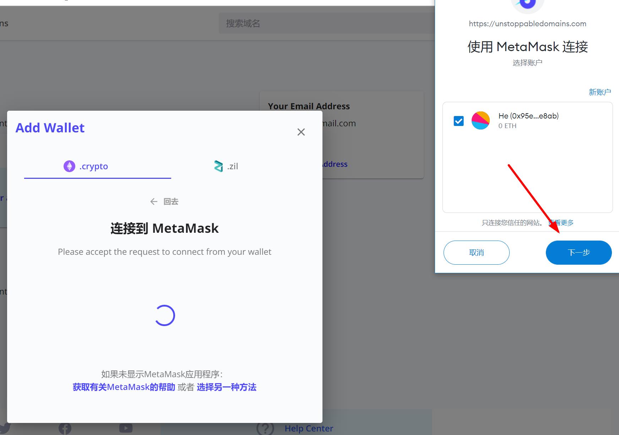The width and height of the screenshot is (619, 435).
Task: Click the 搜索域名 search field
Action: click(327, 23)
